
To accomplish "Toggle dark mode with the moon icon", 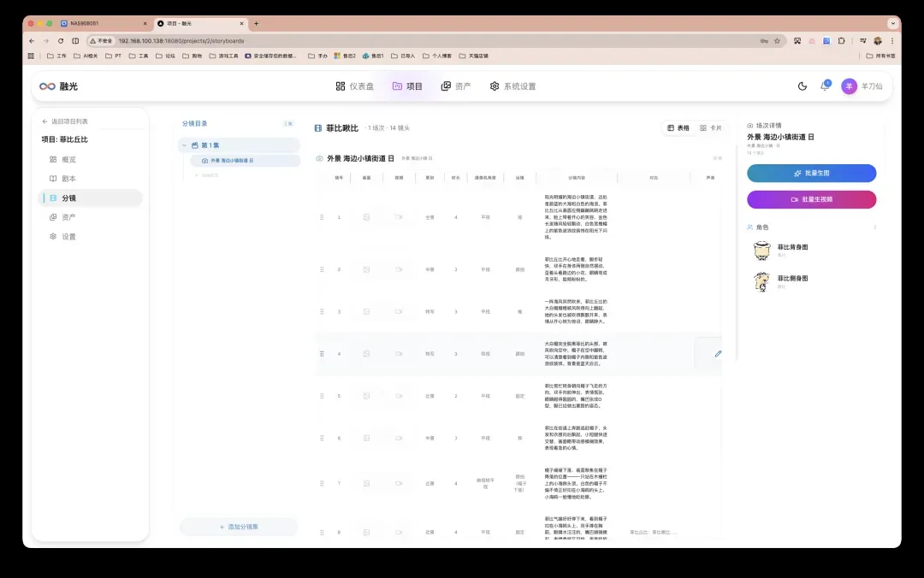I will click(802, 86).
